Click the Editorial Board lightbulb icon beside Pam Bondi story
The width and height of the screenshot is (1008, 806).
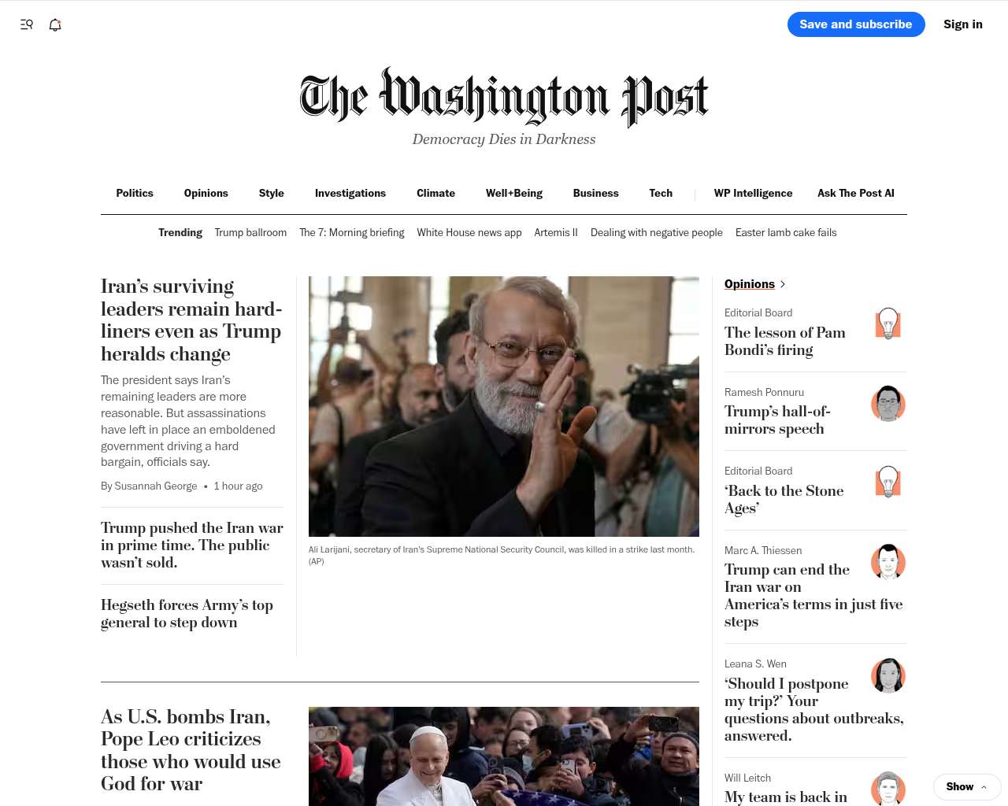coord(888,324)
